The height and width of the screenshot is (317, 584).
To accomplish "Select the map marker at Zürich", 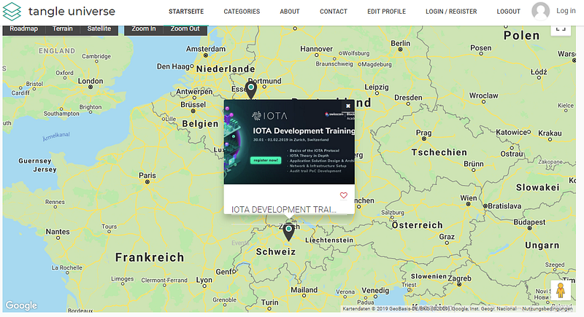I will pyautogui.click(x=288, y=232).
